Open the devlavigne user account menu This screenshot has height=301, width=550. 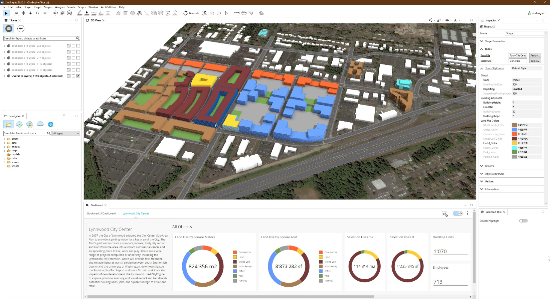pos(537,13)
